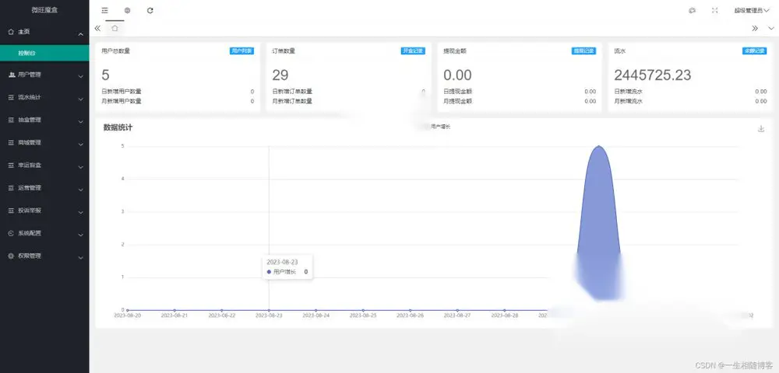This screenshot has width=779, height=373.
Task: Refresh the page with the reload icon
Action: point(150,10)
